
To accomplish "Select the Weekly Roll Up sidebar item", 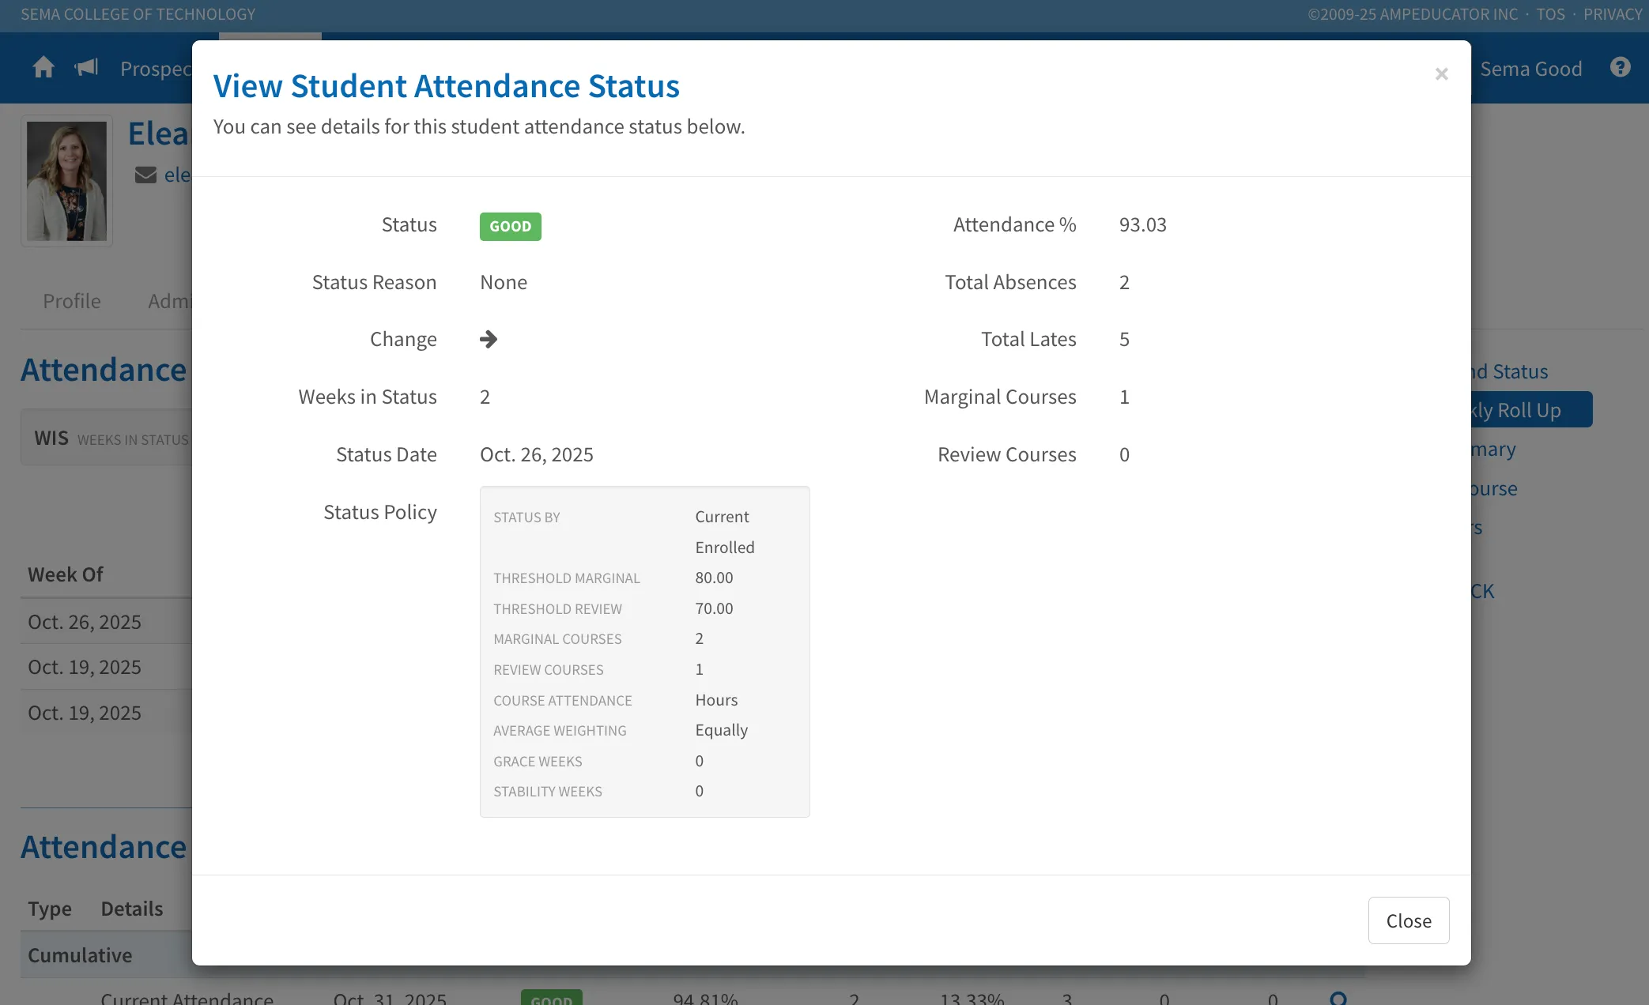I will pyautogui.click(x=1531, y=410).
